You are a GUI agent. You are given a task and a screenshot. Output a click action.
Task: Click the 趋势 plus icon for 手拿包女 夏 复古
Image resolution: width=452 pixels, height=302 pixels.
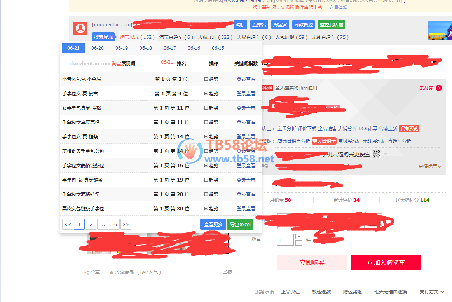pos(206,94)
